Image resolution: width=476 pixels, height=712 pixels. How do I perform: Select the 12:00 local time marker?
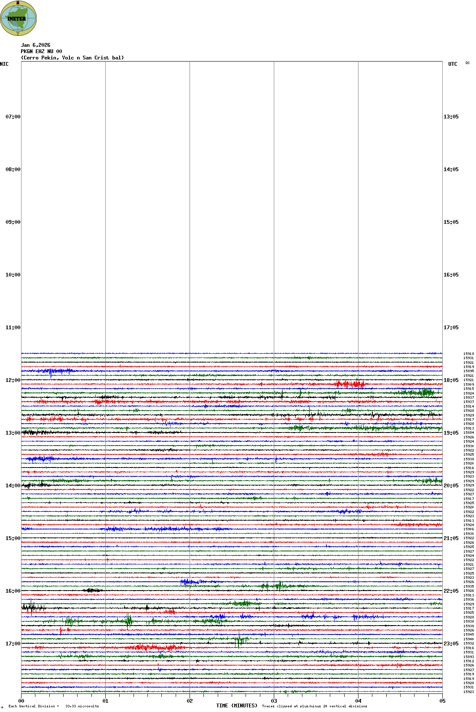(13, 380)
